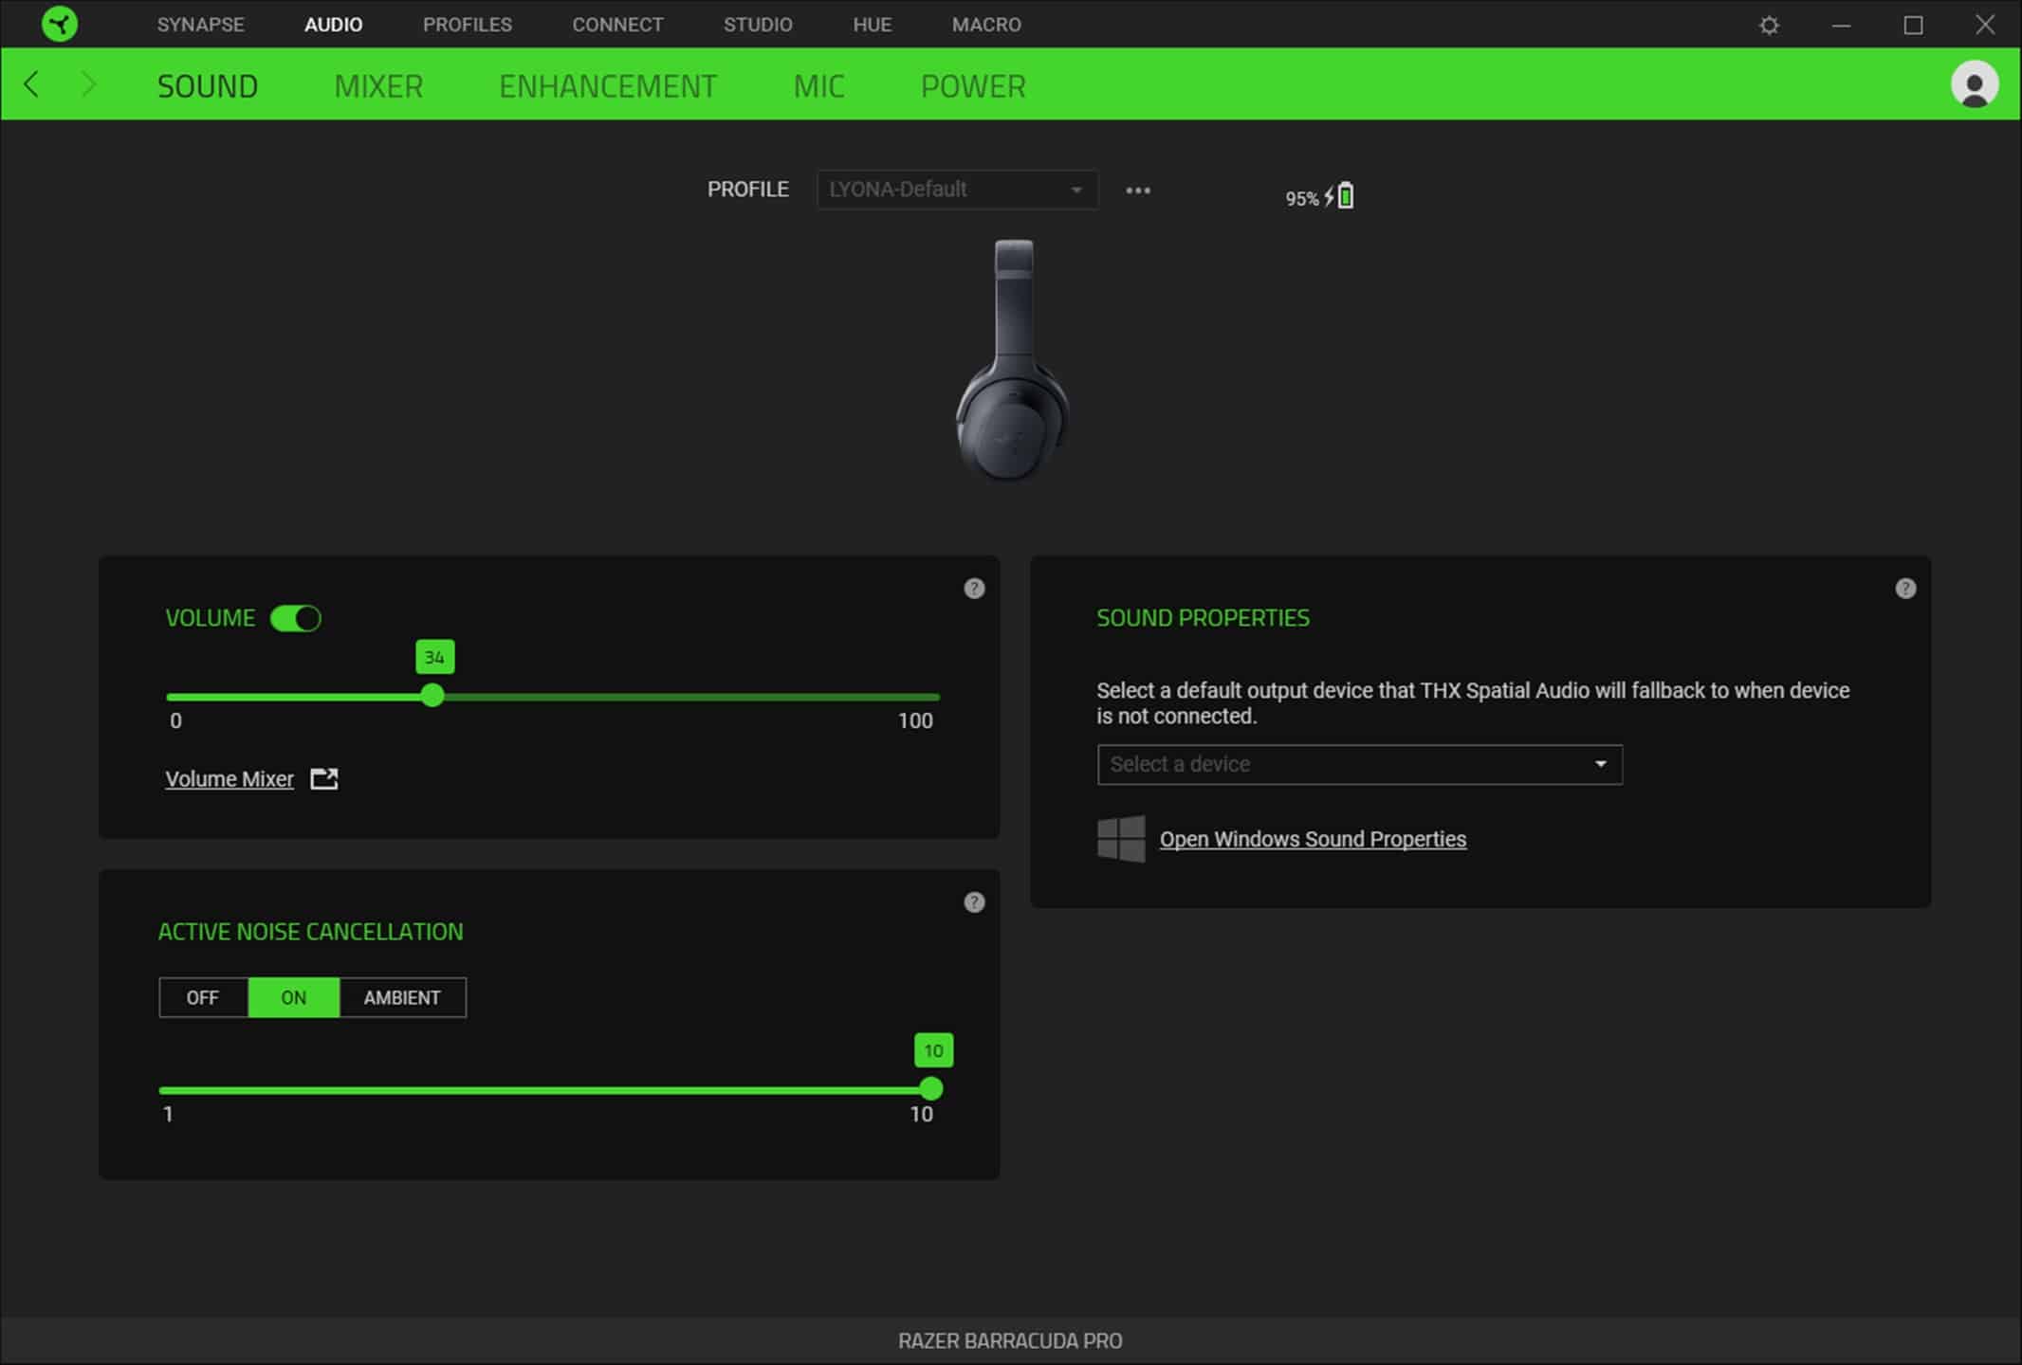Open the Volume Mixer link

230,779
